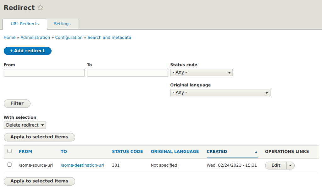The height and width of the screenshot is (189, 322).
Task: Open the /some-destination-url link
Action: pyautogui.click(x=82, y=165)
